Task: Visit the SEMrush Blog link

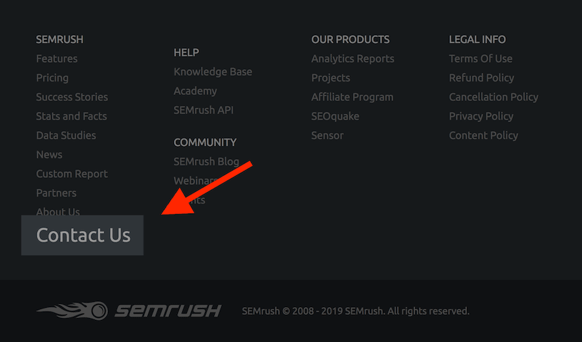Action: pyautogui.click(x=206, y=162)
